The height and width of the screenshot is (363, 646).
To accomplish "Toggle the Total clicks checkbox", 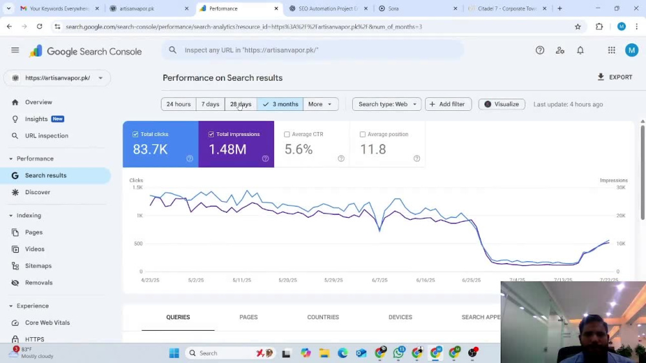I will pos(135,134).
